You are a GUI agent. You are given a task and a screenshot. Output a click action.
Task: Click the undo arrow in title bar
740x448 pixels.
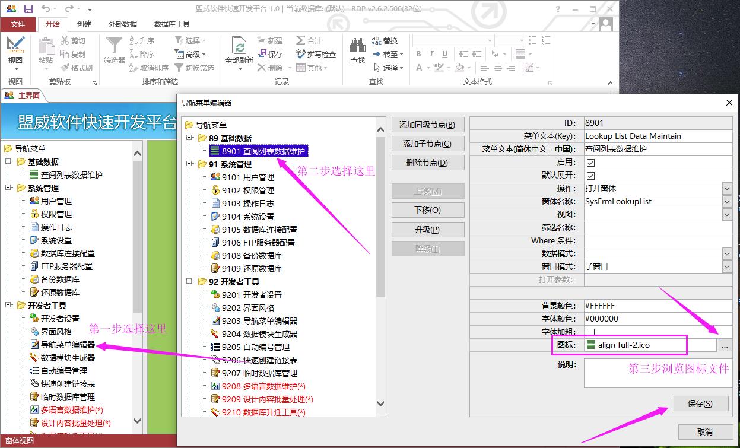tap(46, 9)
